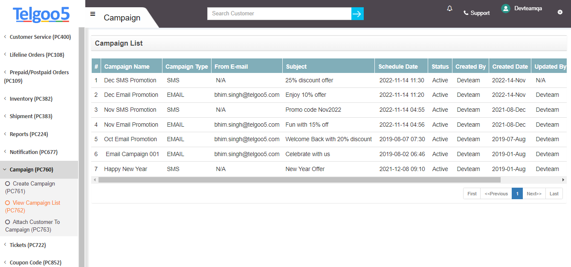Click the Support phone icon
The width and height of the screenshot is (571, 267).
click(x=465, y=12)
